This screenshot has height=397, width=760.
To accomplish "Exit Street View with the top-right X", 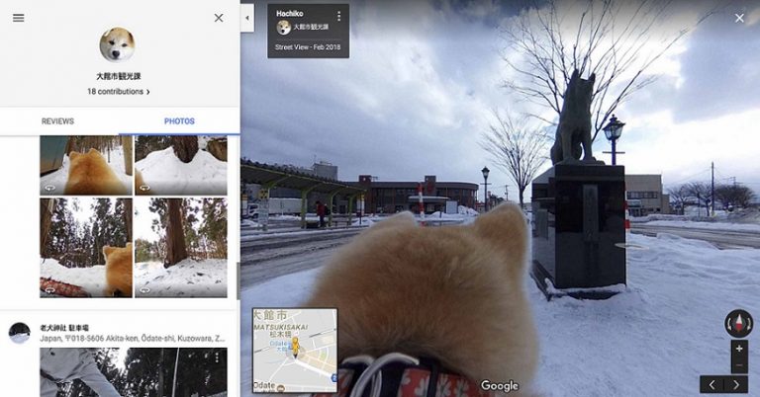I will [739, 18].
